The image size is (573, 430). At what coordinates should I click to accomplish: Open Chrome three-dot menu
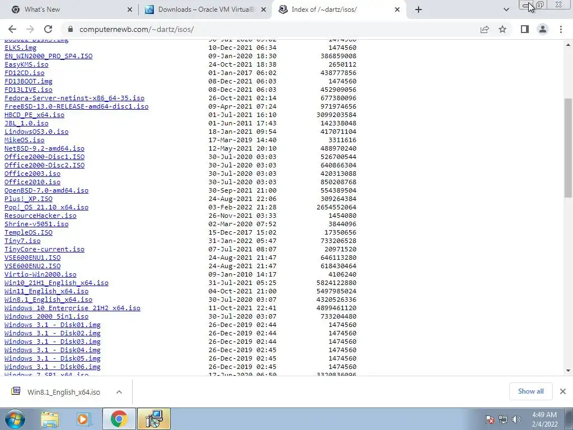click(561, 29)
